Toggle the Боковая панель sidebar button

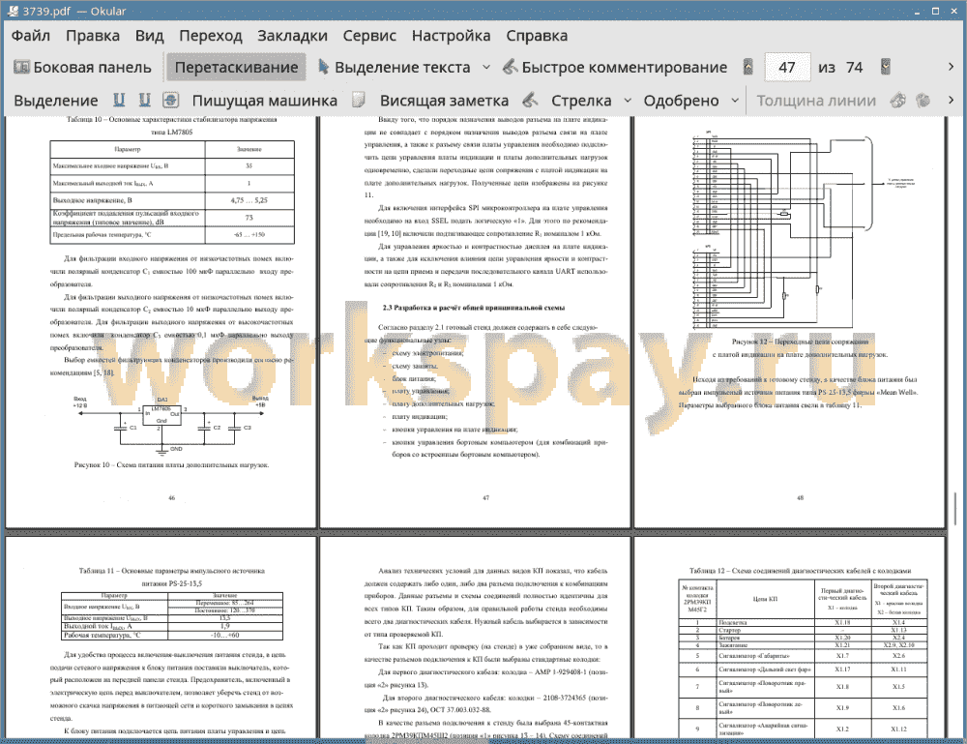coord(82,68)
